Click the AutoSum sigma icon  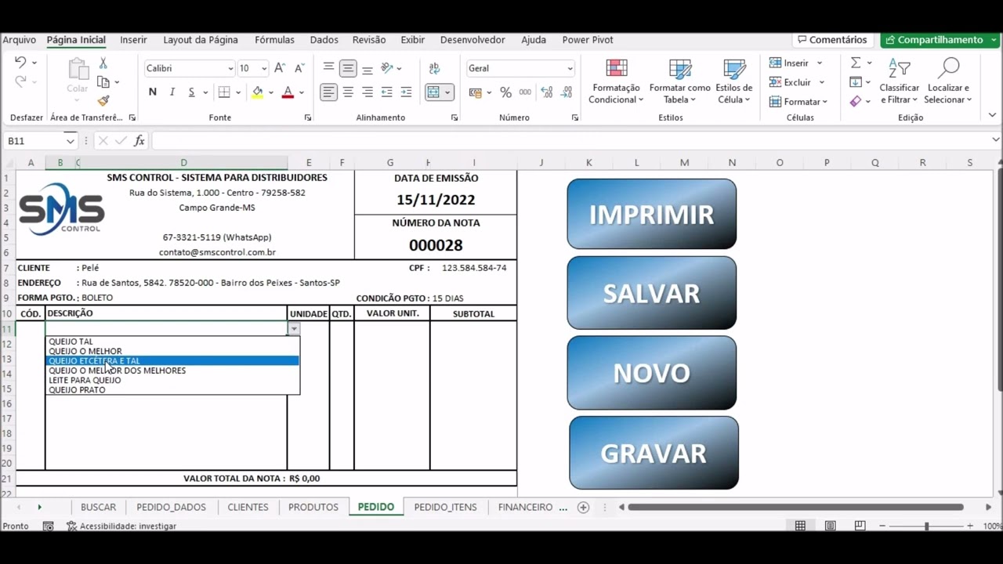pos(856,63)
